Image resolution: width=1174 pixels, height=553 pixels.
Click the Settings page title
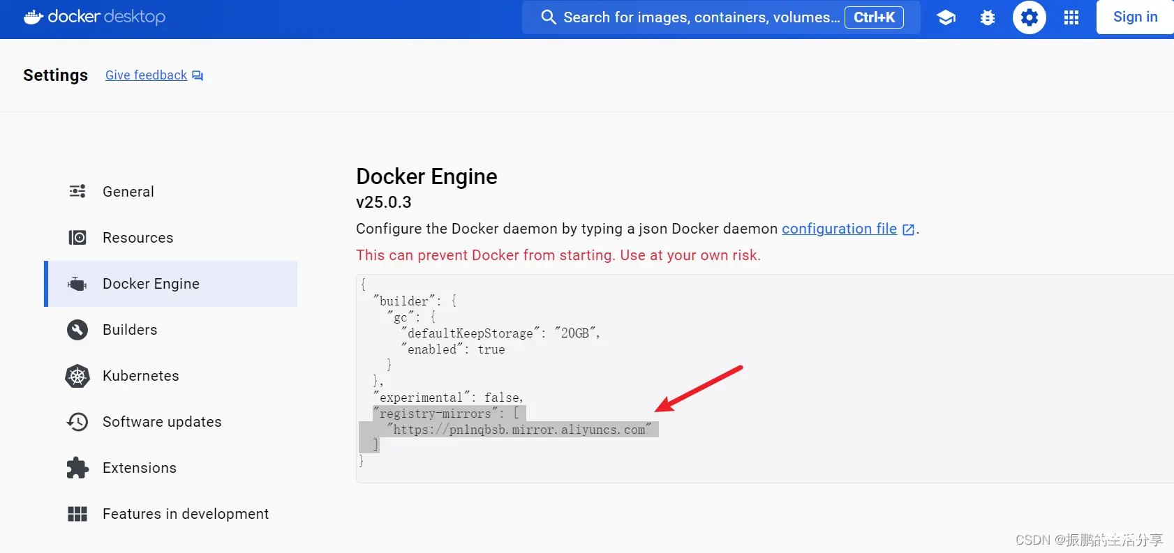[x=55, y=75]
